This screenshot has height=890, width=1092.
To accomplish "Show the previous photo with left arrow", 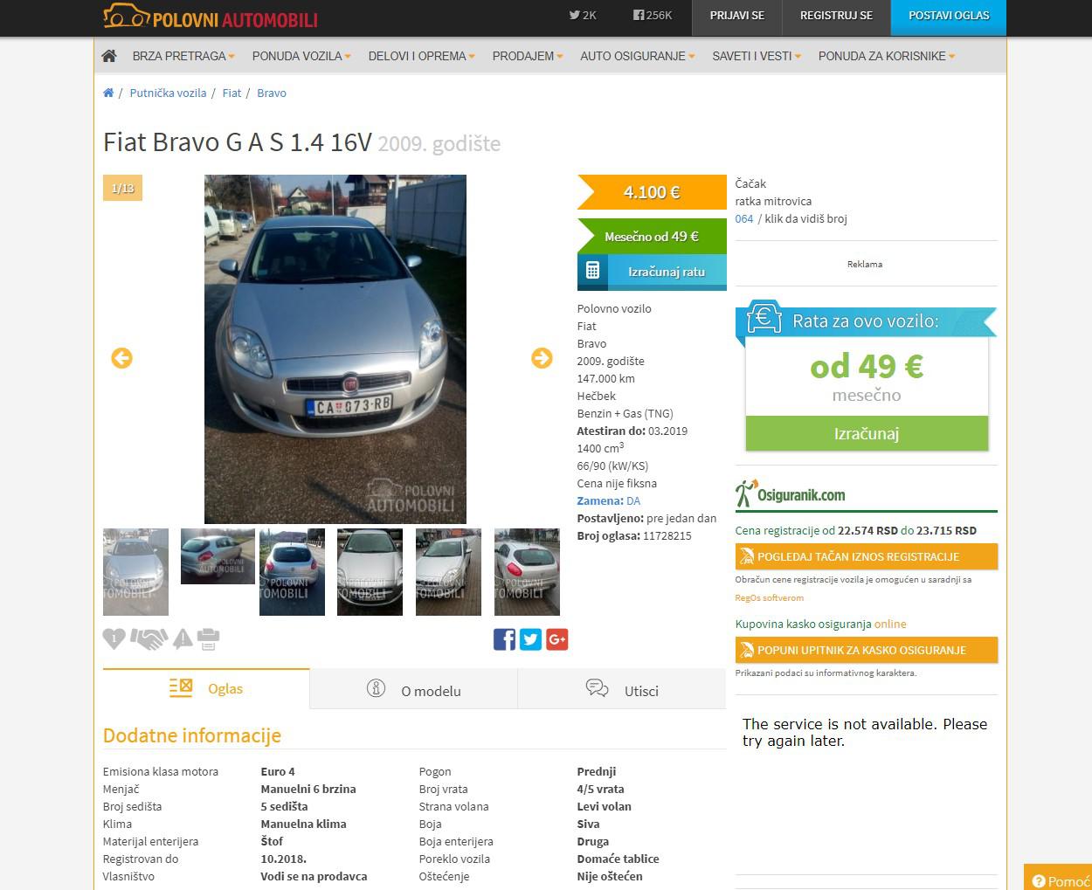I will (121, 358).
